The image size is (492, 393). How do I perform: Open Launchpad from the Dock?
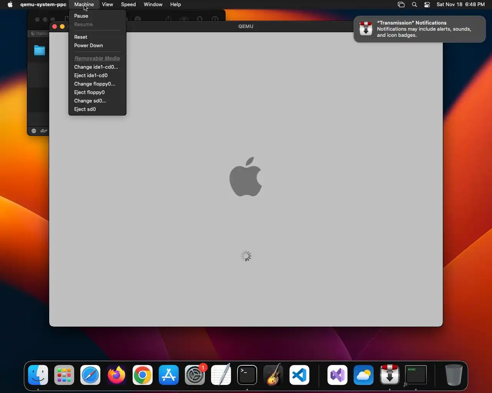pos(64,375)
